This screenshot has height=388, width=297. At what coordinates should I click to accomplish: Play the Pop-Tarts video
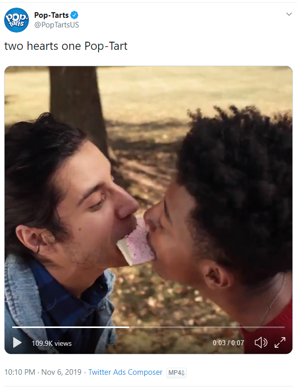(17, 343)
